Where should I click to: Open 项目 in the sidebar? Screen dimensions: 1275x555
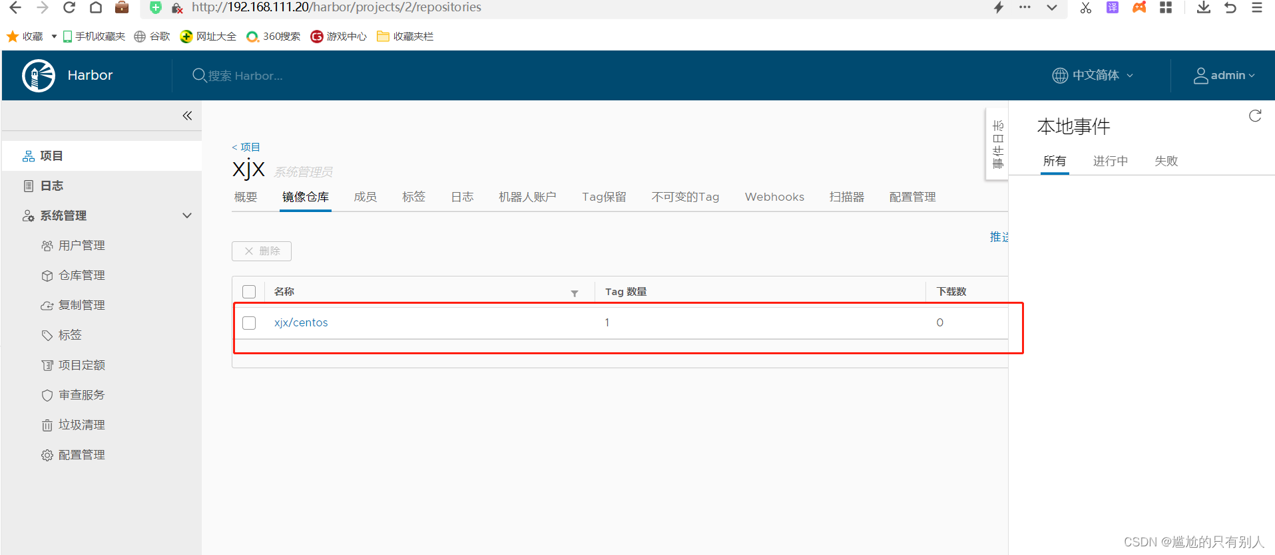click(x=102, y=156)
